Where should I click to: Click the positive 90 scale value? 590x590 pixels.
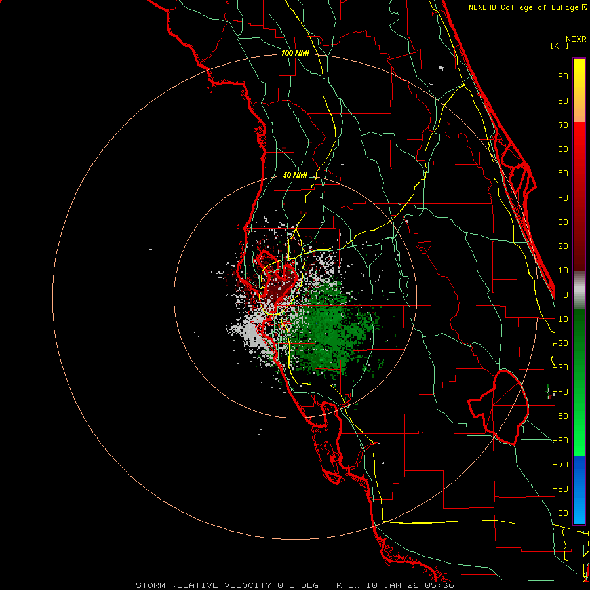563,77
